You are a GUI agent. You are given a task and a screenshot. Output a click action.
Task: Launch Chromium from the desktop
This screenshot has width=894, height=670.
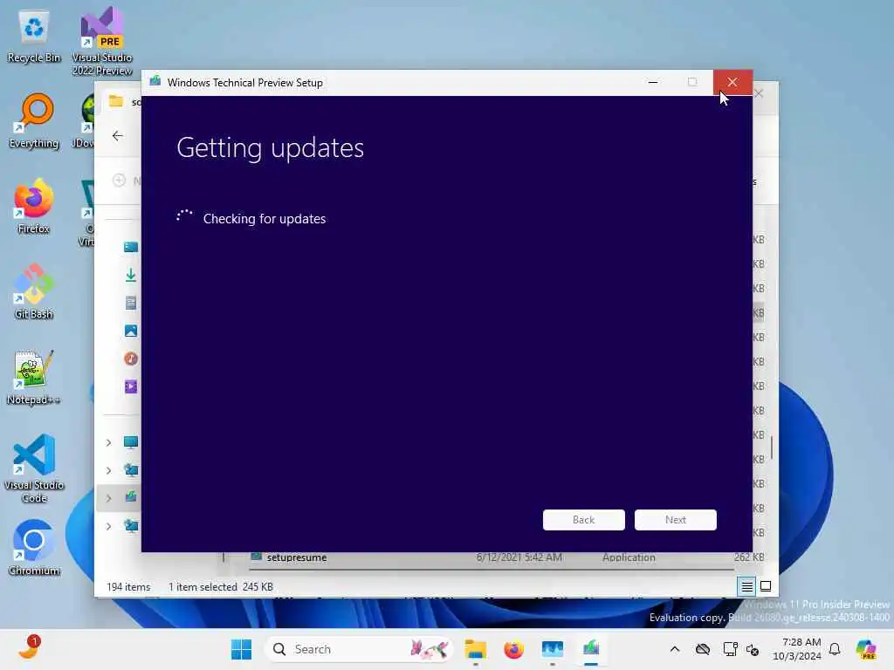34,548
